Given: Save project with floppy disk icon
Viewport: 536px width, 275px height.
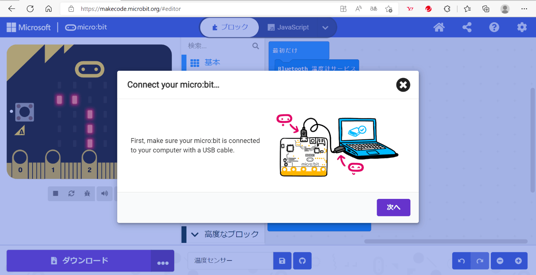Looking at the screenshot, I should (282, 261).
